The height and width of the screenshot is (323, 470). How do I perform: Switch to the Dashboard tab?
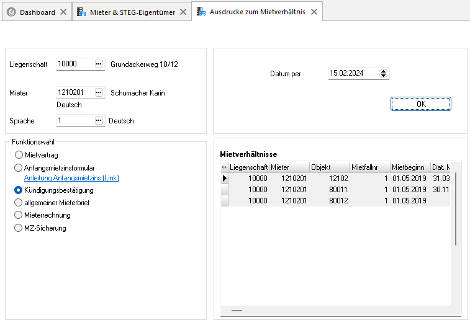pos(37,12)
